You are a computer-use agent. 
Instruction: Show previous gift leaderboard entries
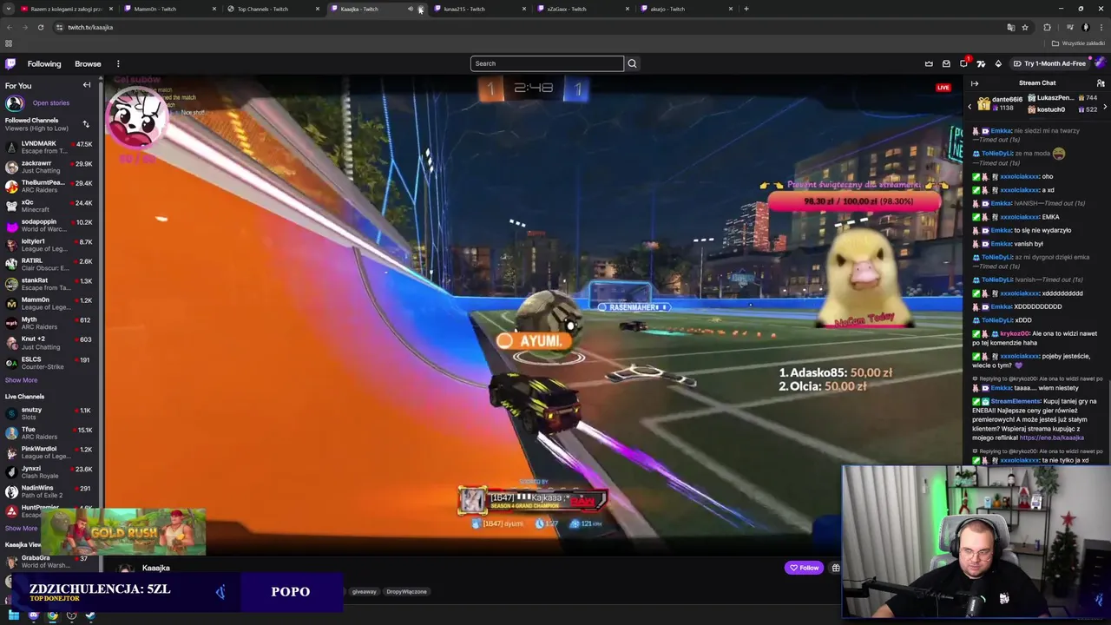(x=970, y=106)
